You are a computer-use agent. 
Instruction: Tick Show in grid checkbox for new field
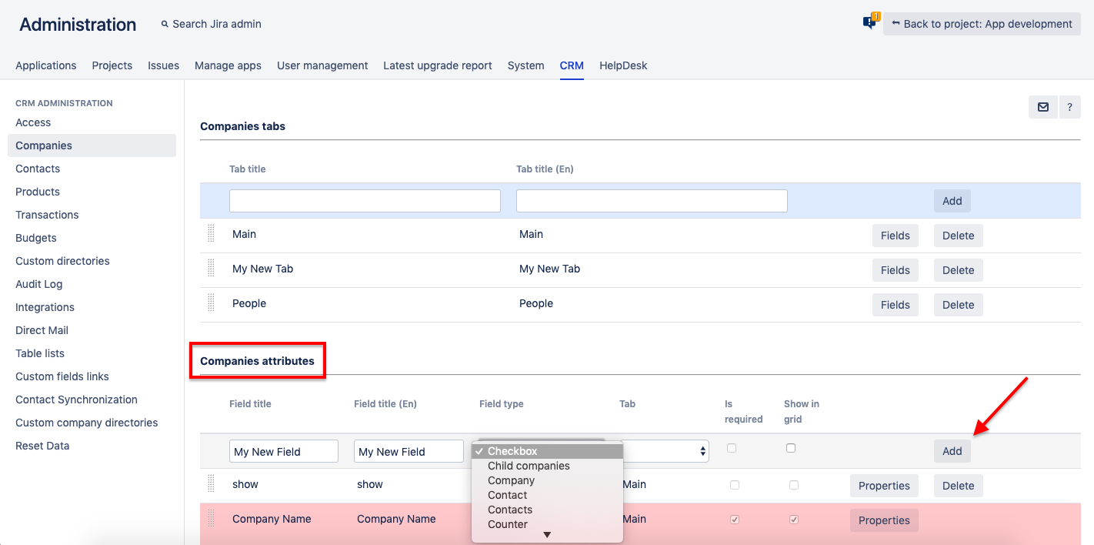click(791, 448)
